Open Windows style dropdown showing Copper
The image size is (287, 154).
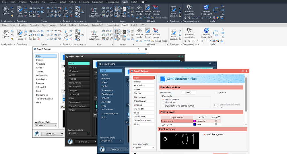click(144, 147)
